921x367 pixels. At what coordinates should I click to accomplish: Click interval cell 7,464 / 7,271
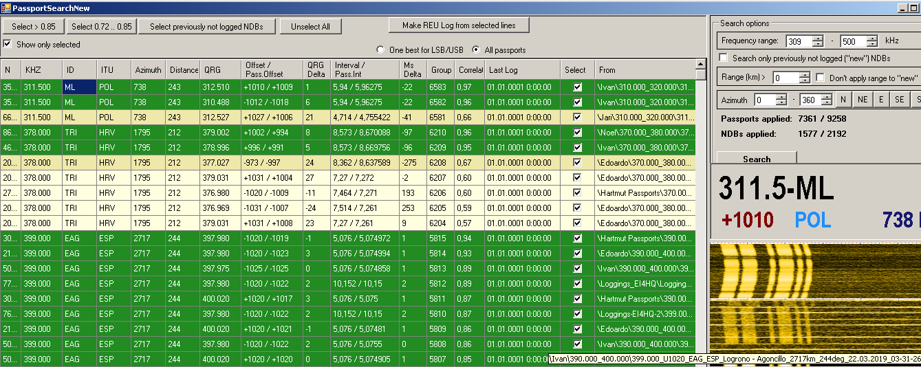pyautogui.click(x=365, y=192)
